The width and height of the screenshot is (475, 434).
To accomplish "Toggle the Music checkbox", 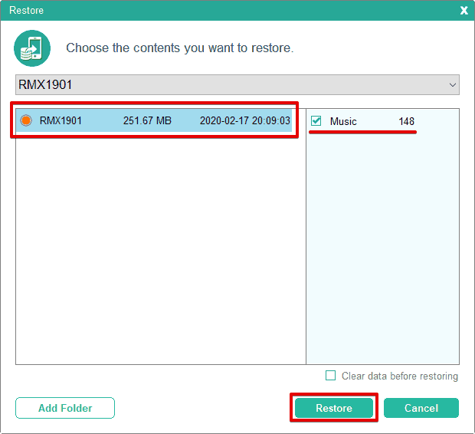I will coord(316,121).
